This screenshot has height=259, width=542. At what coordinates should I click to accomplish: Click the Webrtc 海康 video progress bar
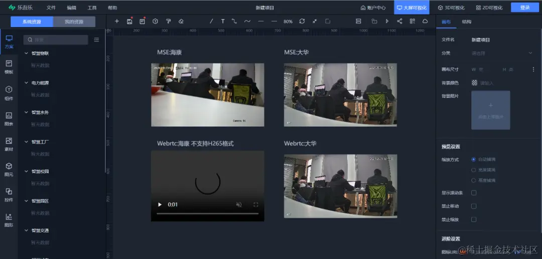(207, 213)
